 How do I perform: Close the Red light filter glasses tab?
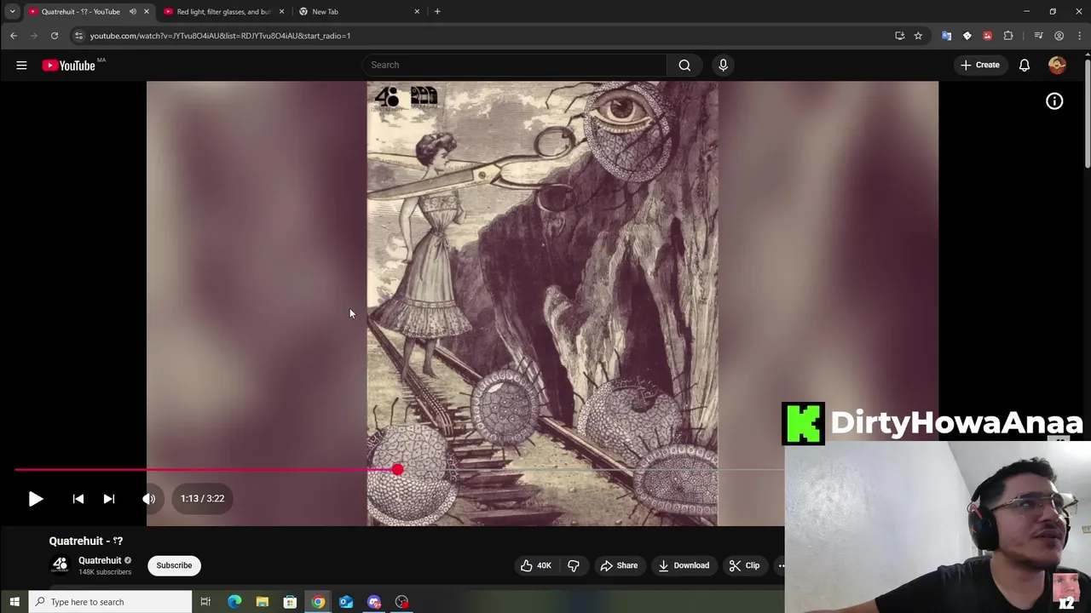(281, 12)
